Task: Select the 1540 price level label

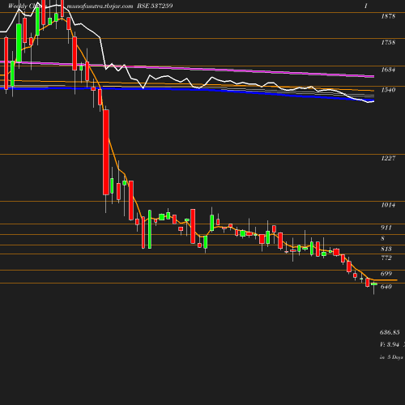Action: tap(388, 90)
